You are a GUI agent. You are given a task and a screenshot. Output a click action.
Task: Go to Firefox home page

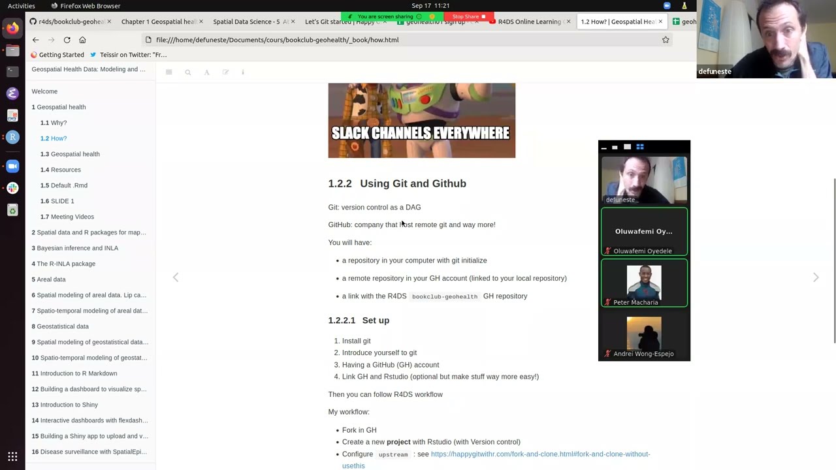click(x=82, y=40)
